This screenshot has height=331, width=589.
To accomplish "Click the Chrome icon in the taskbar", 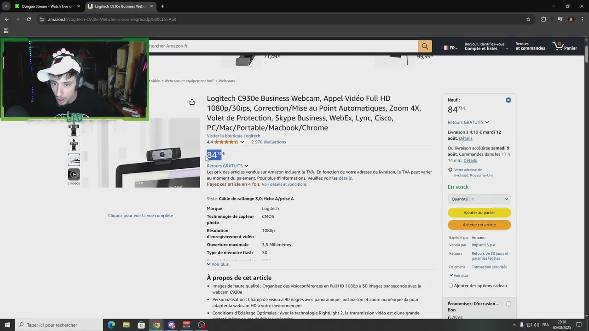I will (x=156, y=325).
